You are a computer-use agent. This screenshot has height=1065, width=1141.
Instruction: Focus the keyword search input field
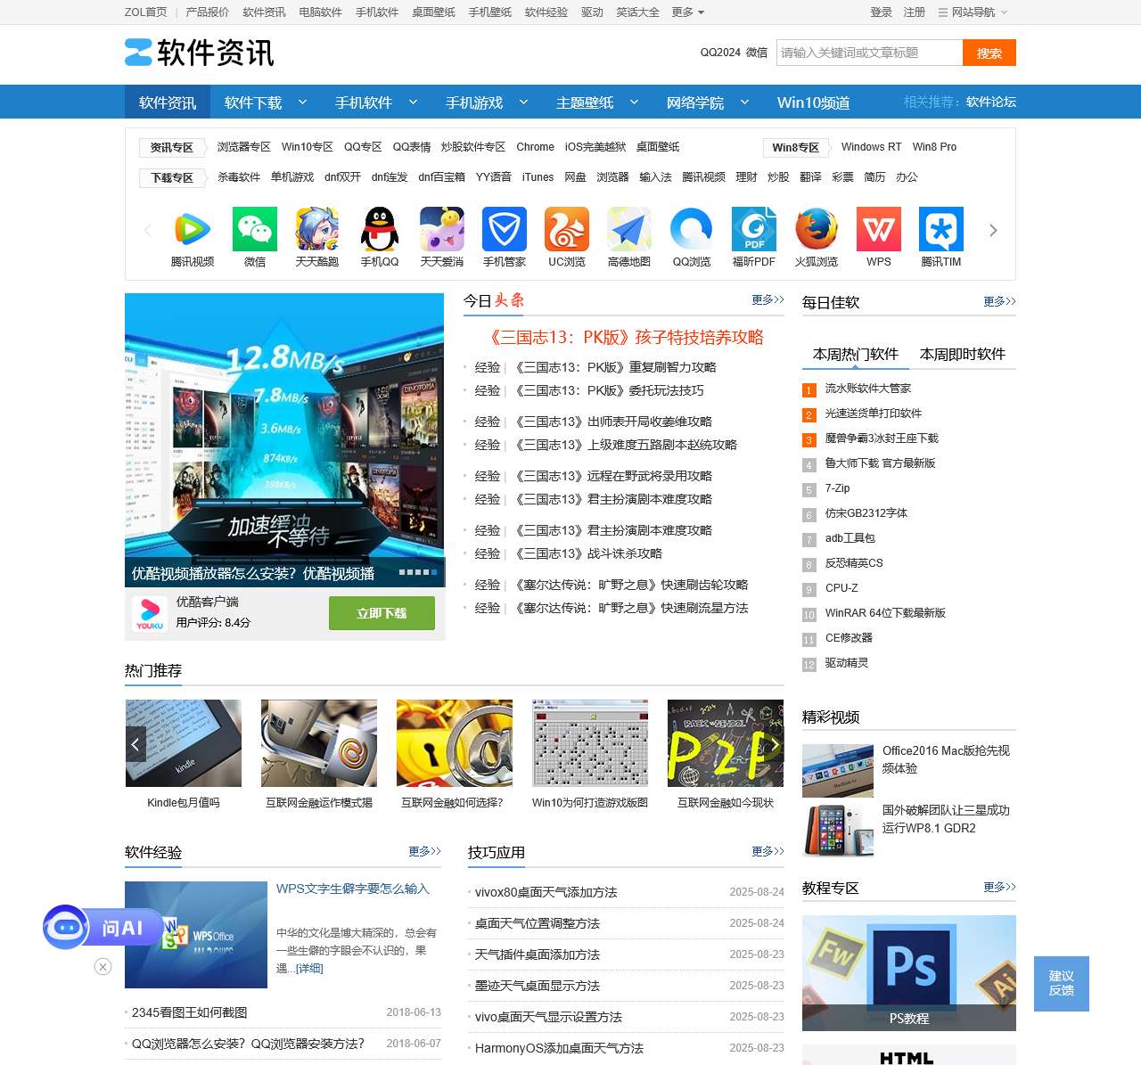click(x=869, y=53)
